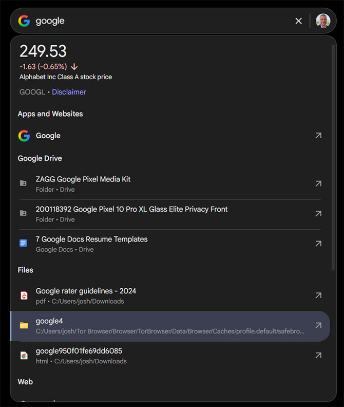
Task: Click folder icon for 200118392 Google Pixel 10 Pro
Action: click(23, 213)
